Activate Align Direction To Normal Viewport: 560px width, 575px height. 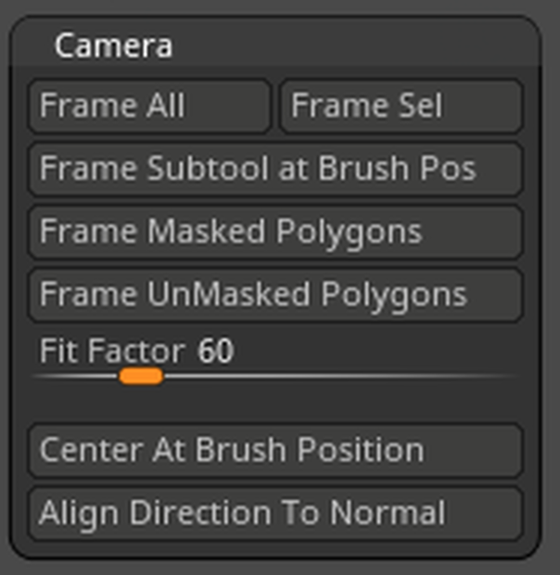point(275,513)
